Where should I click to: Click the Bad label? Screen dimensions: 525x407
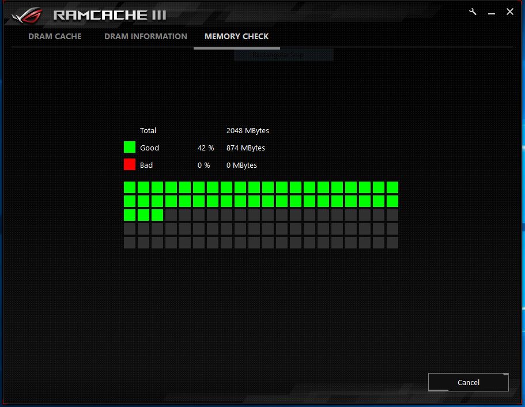(x=146, y=165)
